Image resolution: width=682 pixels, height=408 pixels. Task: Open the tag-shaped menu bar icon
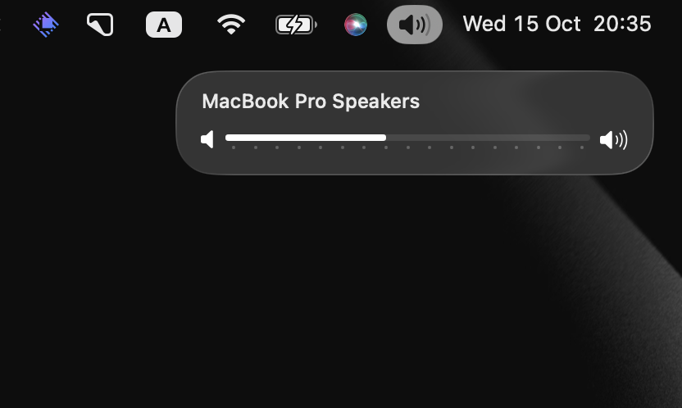click(100, 25)
